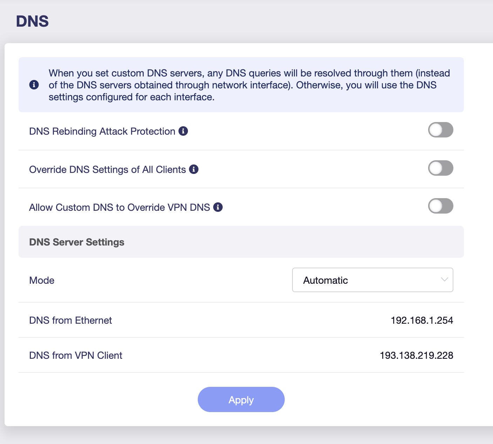This screenshot has width=493, height=444.
Task: Toggle Allow Custom DNS to Override VPN DNS
Action: coord(440,206)
